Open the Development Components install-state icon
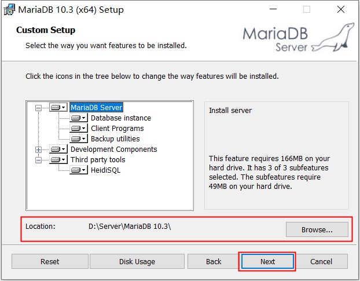The height and width of the screenshot is (281, 360). click(58, 149)
